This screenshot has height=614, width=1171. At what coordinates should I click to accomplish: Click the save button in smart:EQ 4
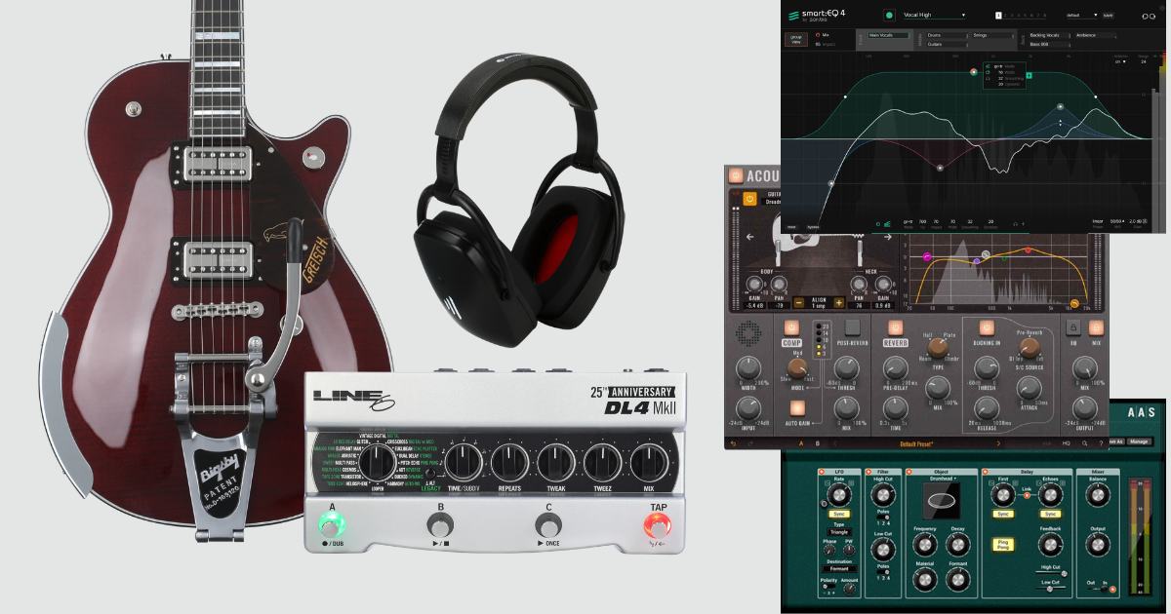1108,16
